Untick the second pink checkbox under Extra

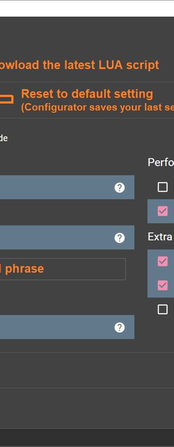pos(163,285)
